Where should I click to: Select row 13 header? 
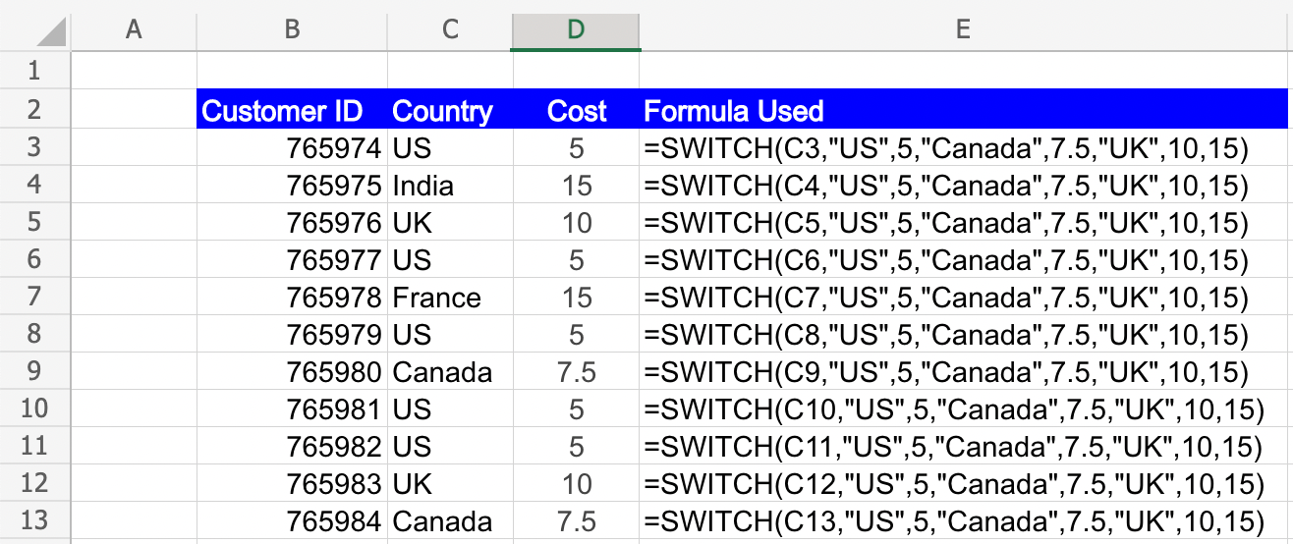pos(35,520)
